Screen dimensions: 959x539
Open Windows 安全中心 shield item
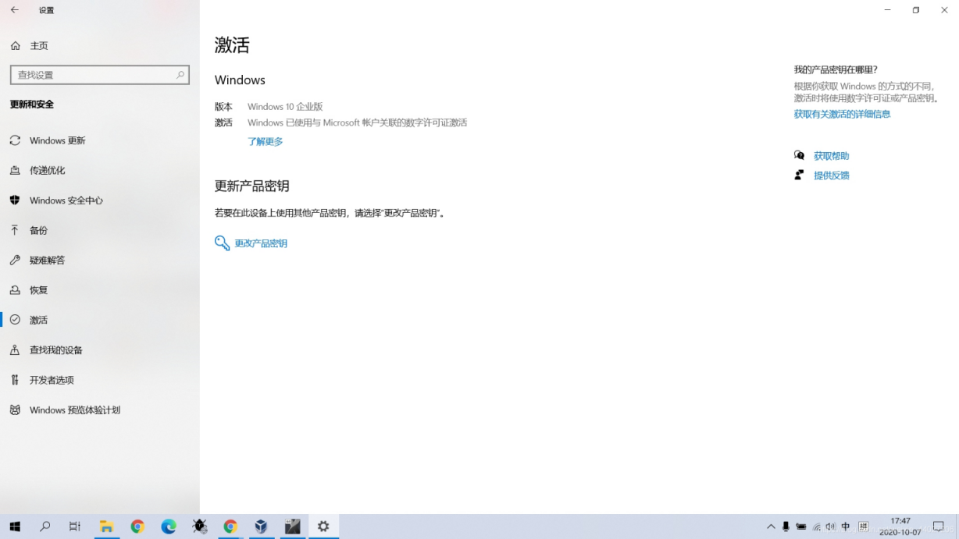tap(66, 200)
